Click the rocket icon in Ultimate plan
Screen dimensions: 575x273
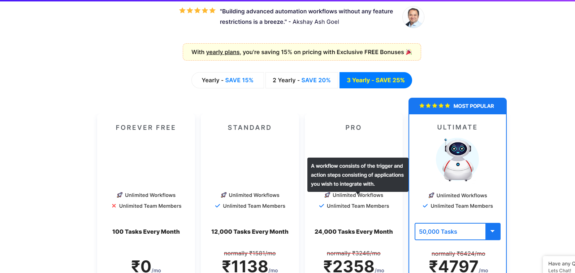[x=431, y=195]
